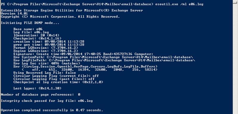Image resolution: width=238 pixels, height=114 pixels.
Task: Click the Base name: e06 line
Action: coord(28,29)
